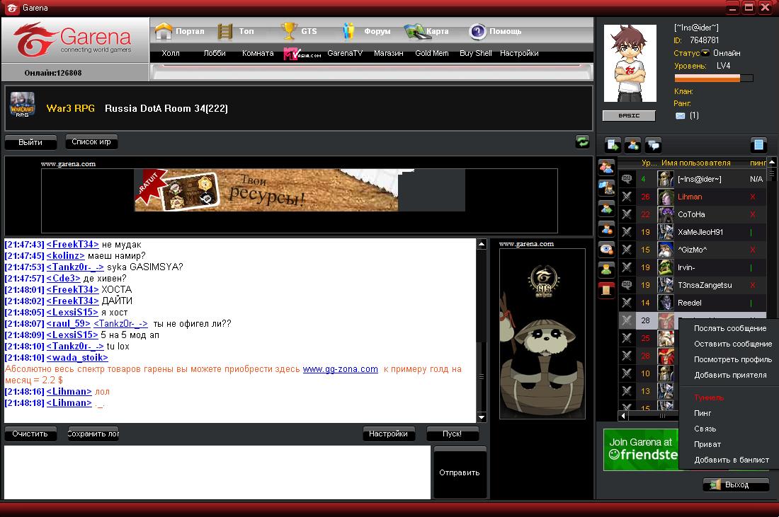This screenshot has height=517, width=779.
Task: Click the Помощь question mark icon
Action: point(477,32)
